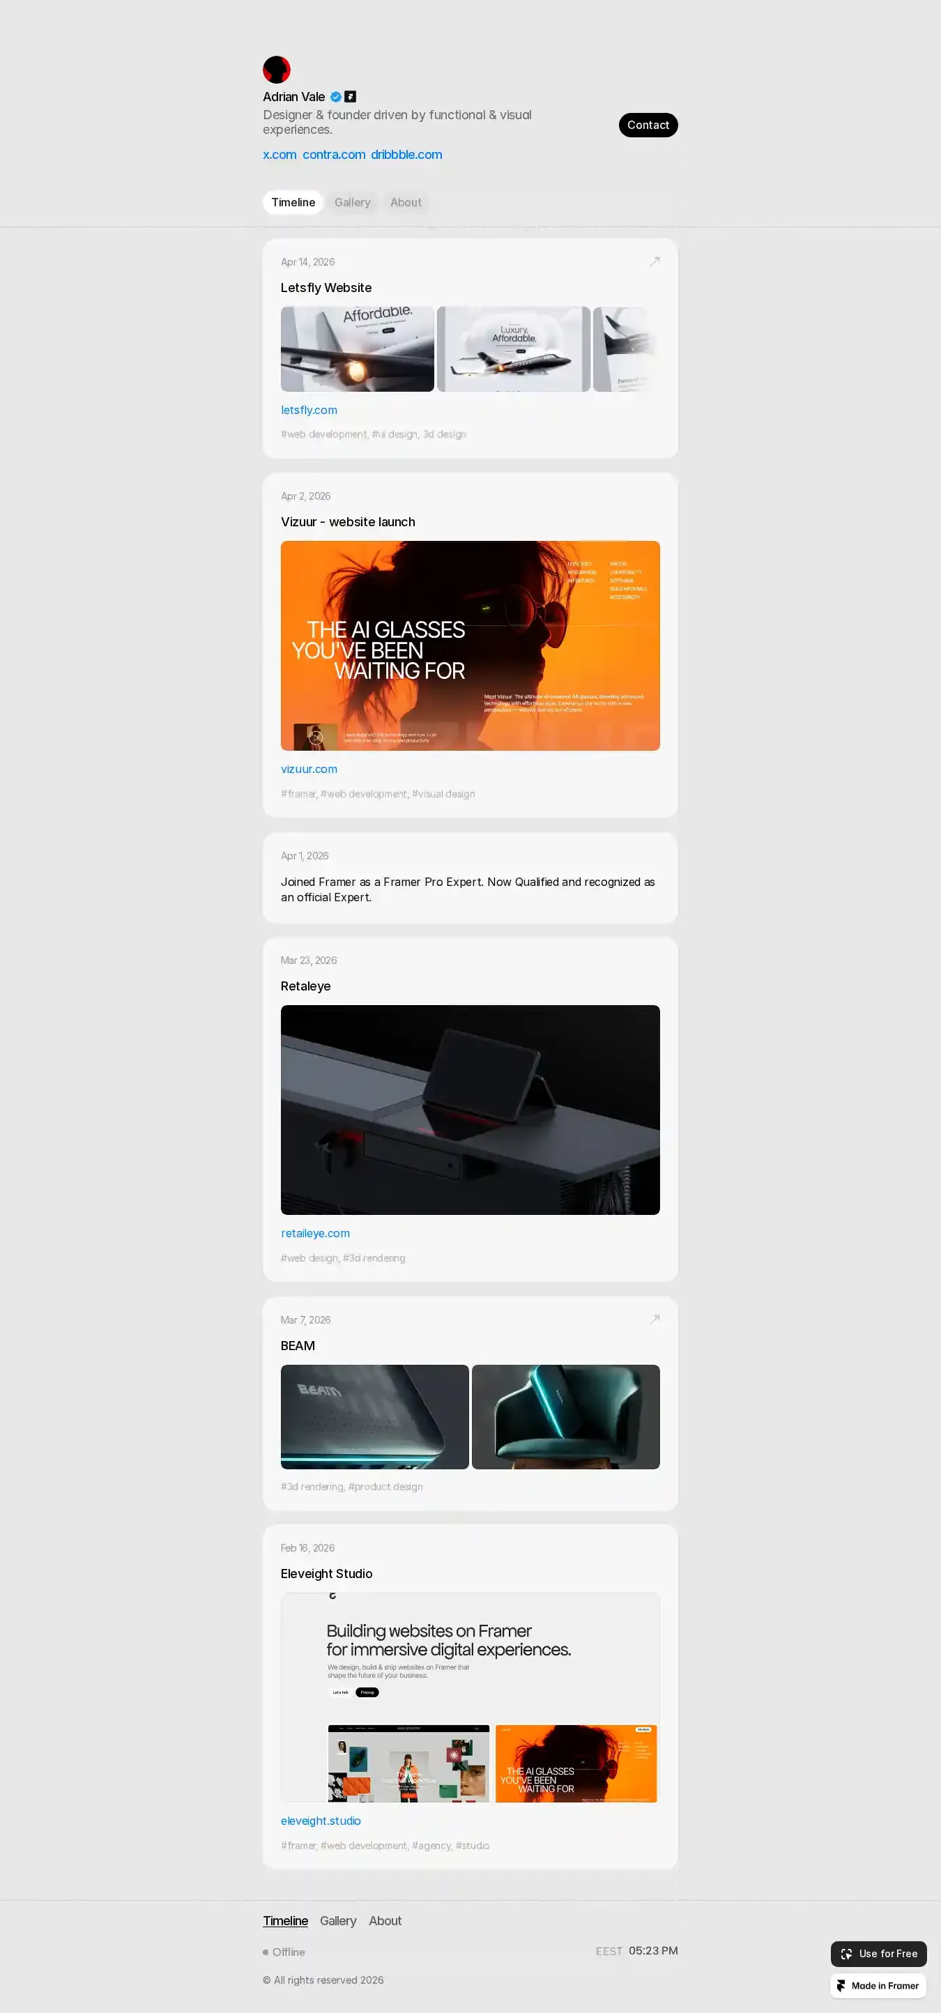Click the Vizuur - website launch title

[x=348, y=522]
